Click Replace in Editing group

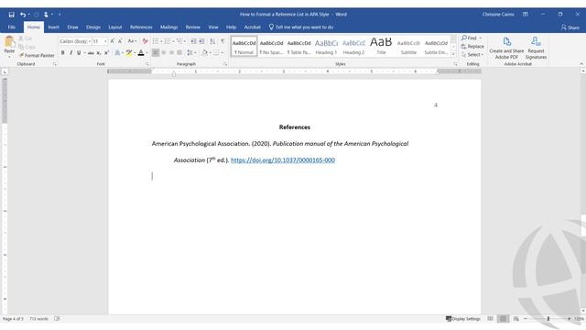click(x=472, y=47)
